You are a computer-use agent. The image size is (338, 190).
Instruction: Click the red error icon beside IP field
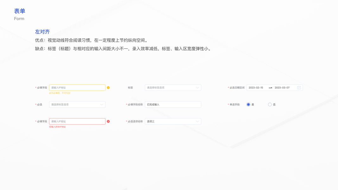(x=108, y=122)
